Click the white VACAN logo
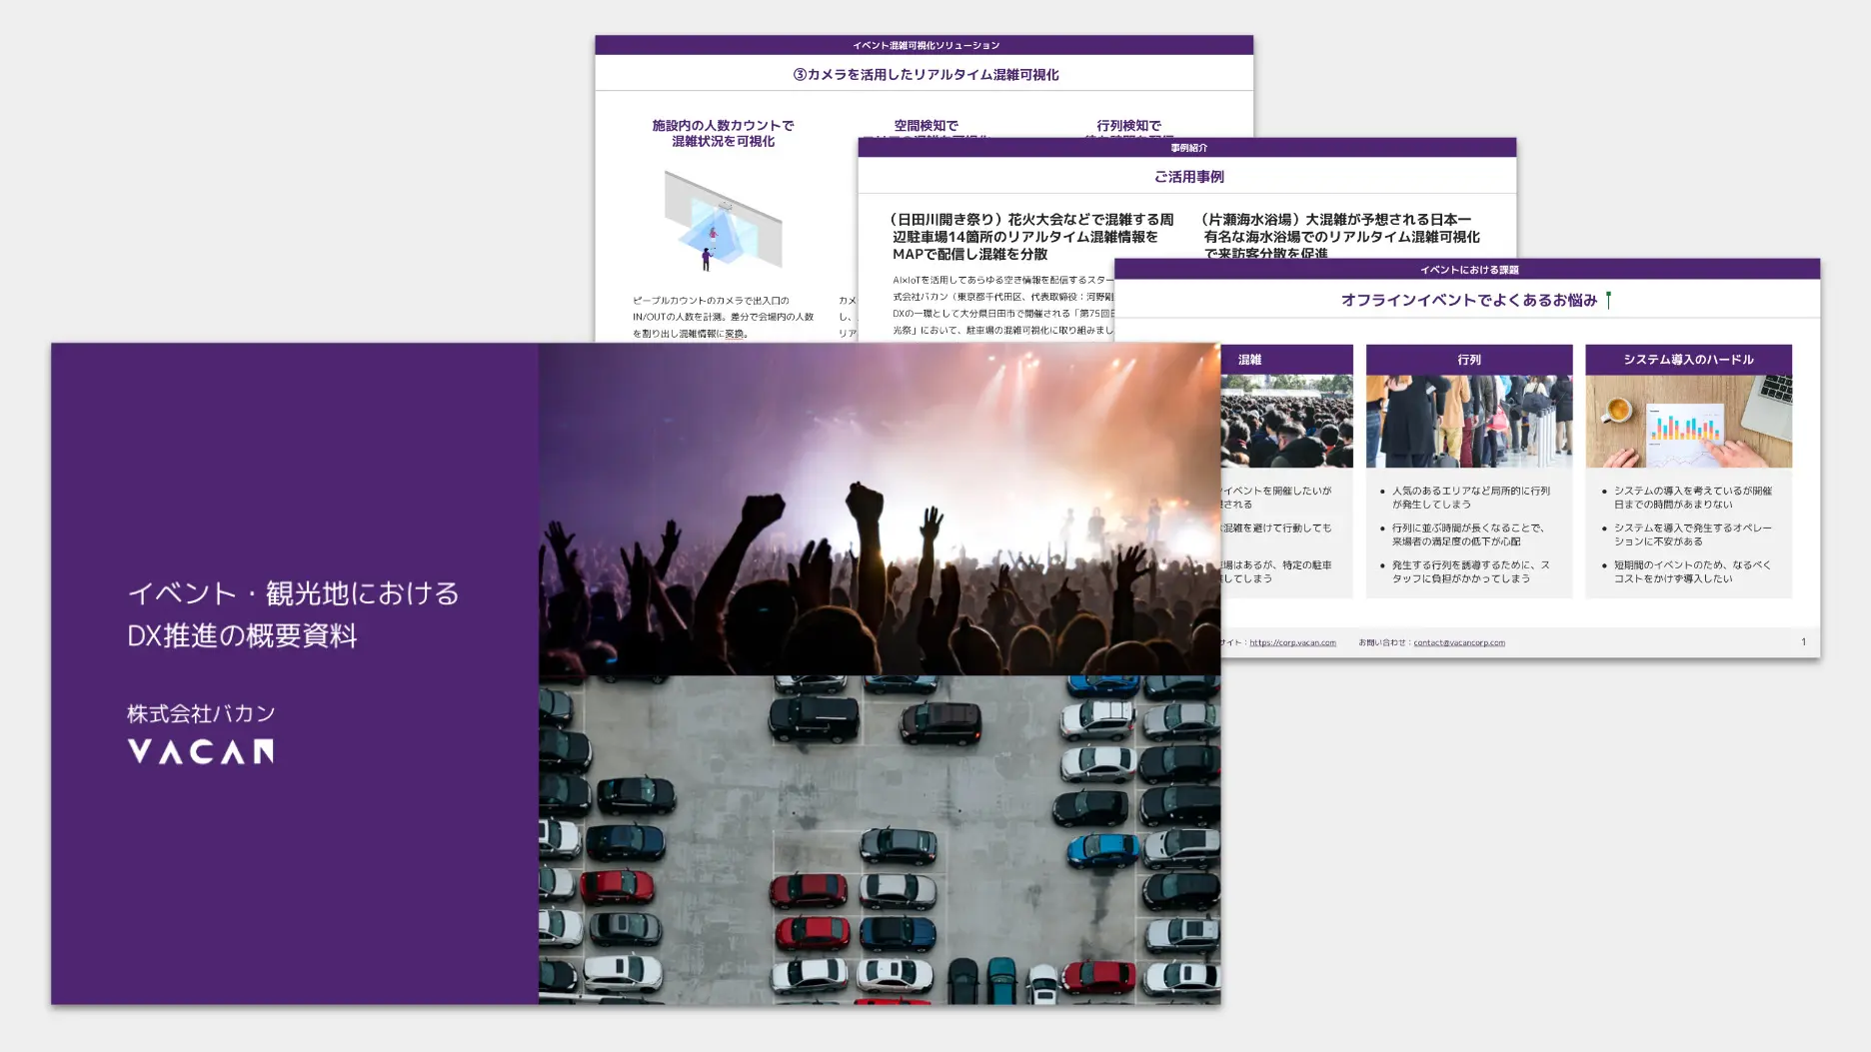Viewport: 1871px width, 1052px height. [200, 751]
